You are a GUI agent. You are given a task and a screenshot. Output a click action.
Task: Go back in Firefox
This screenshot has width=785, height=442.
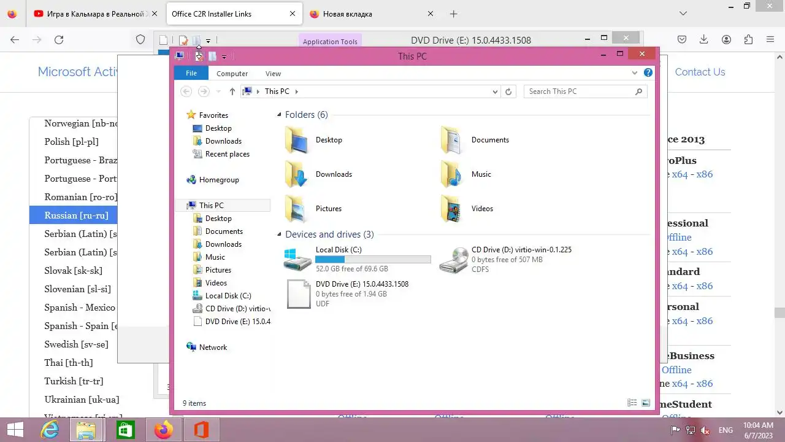coord(15,40)
